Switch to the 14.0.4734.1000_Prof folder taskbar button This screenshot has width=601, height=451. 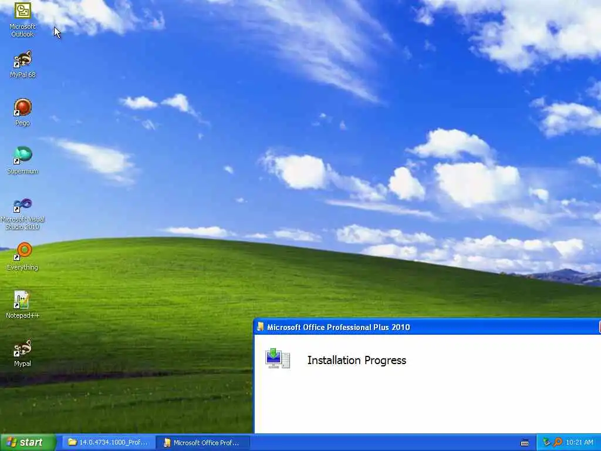pyautogui.click(x=108, y=443)
